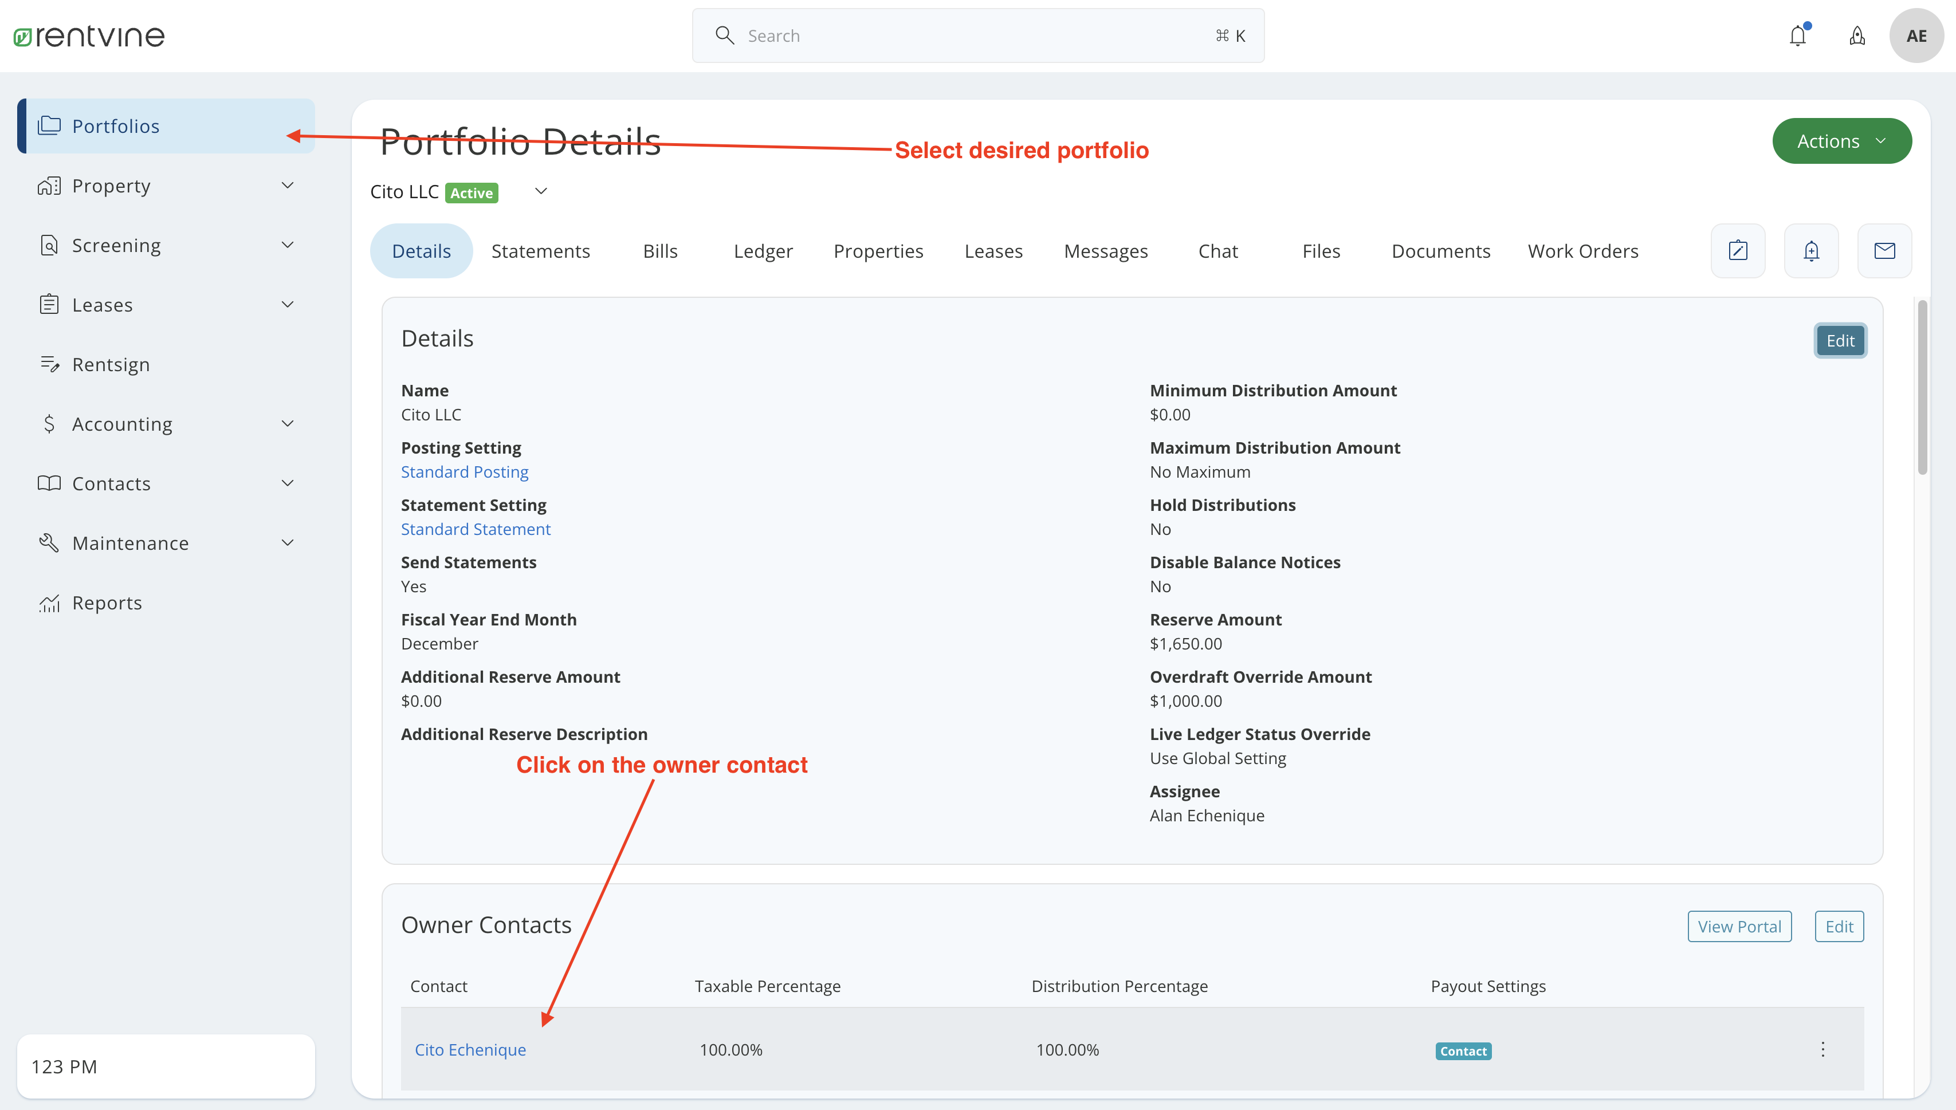
Task: Click the rocket announcements icon
Action: coord(1856,35)
